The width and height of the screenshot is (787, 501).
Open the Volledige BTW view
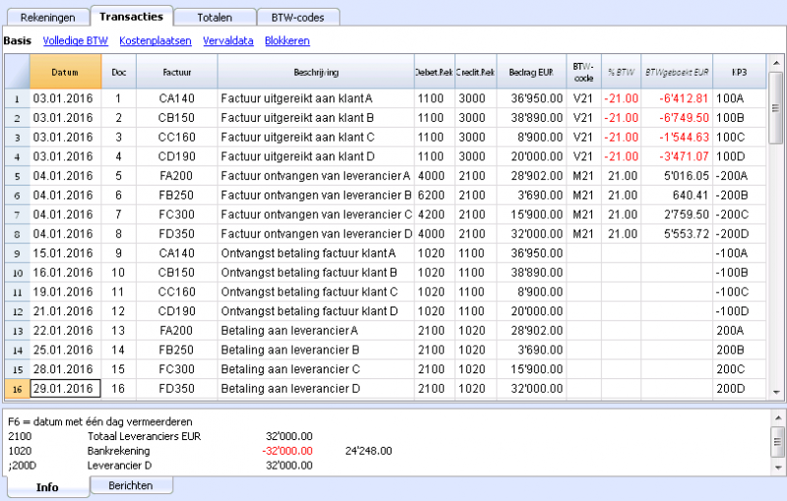coord(76,40)
